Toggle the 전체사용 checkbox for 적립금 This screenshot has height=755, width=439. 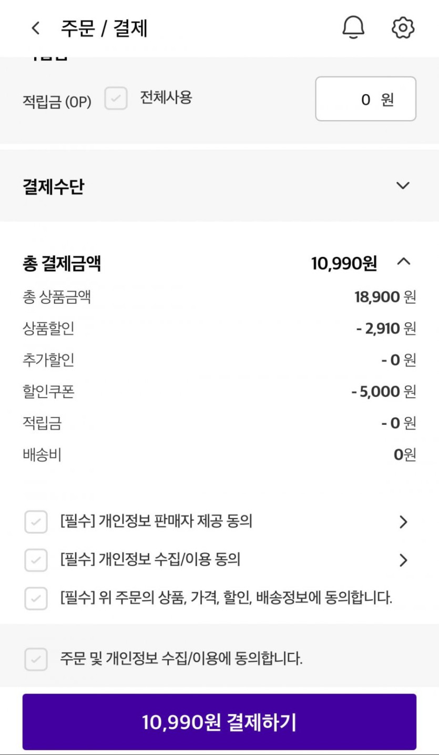[116, 98]
